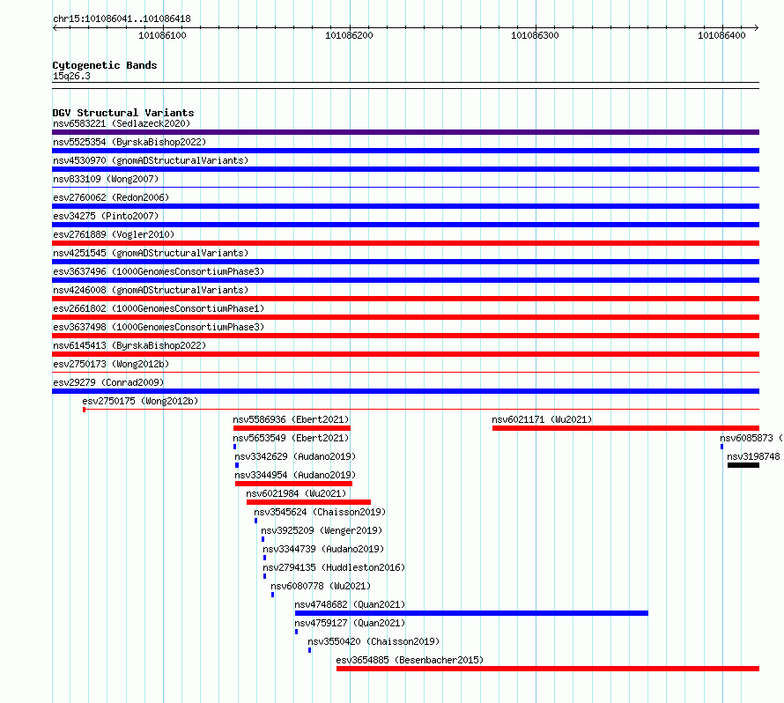This screenshot has height=703, width=784.
Task: Select the purple nsv6583221 variant bar
Action: click(405, 132)
